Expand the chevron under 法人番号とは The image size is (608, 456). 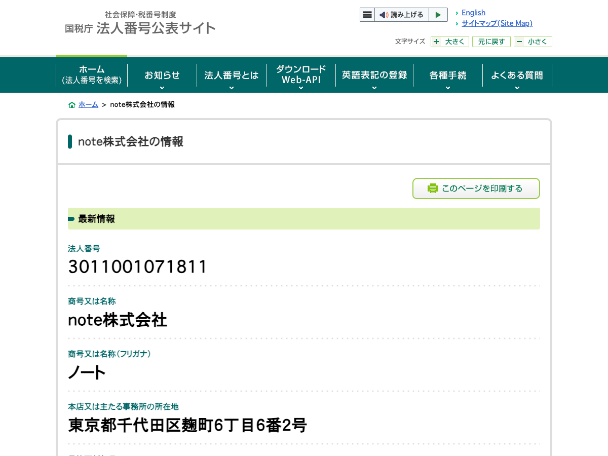point(232,88)
